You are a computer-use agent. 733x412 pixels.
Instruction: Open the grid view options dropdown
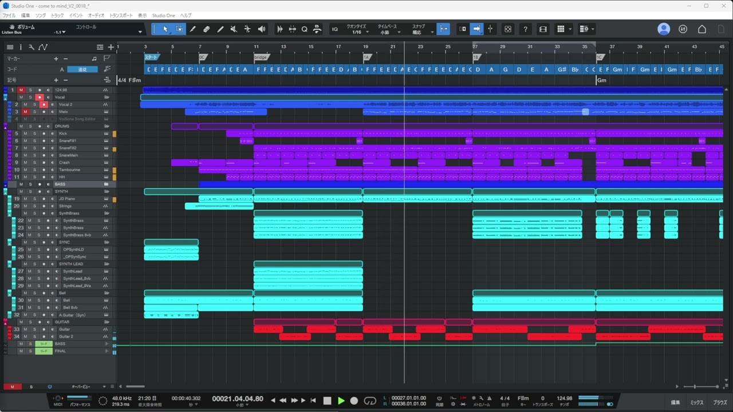[x=570, y=29]
